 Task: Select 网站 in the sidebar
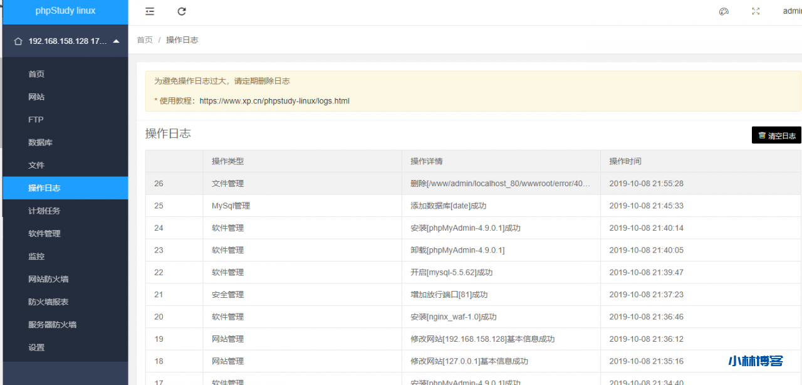pyautogui.click(x=36, y=97)
